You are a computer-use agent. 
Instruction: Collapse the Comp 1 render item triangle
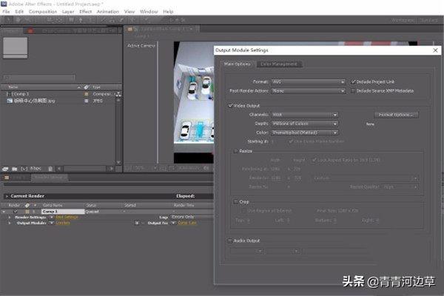click(x=4, y=212)
